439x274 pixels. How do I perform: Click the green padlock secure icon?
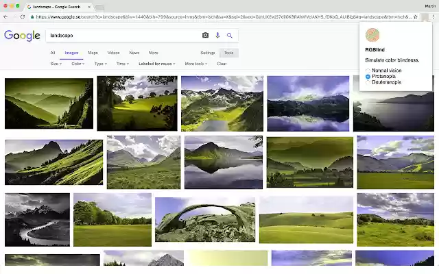[x=32, y=16]
